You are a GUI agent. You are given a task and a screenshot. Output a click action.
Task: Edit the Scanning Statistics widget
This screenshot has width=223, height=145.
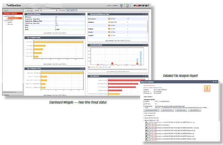(x=80, y=14)
